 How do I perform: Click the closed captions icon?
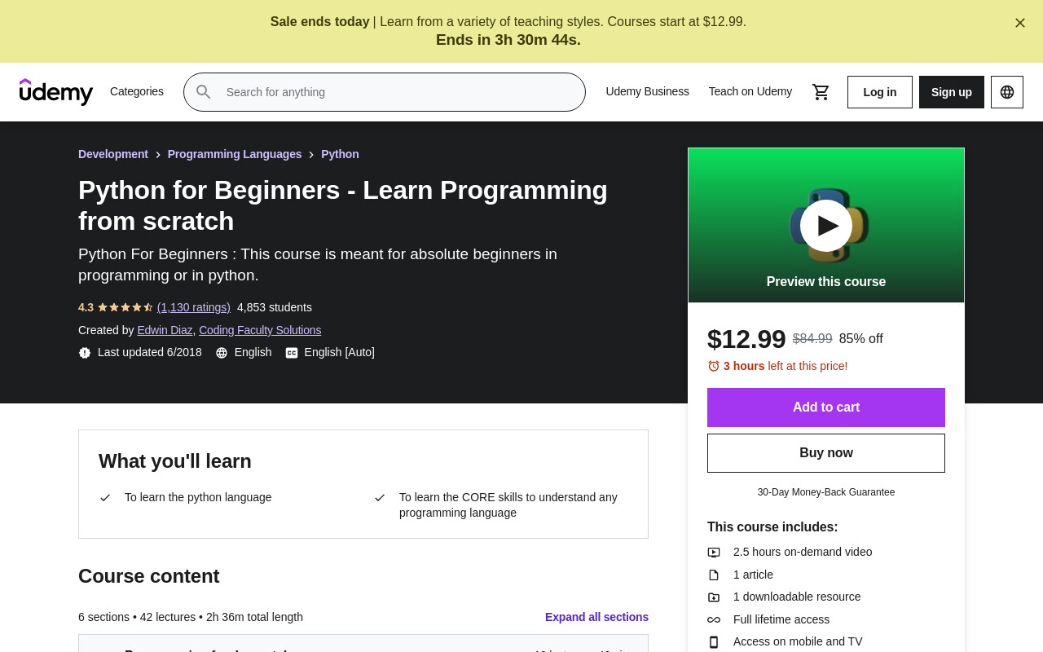pos(292,353)
